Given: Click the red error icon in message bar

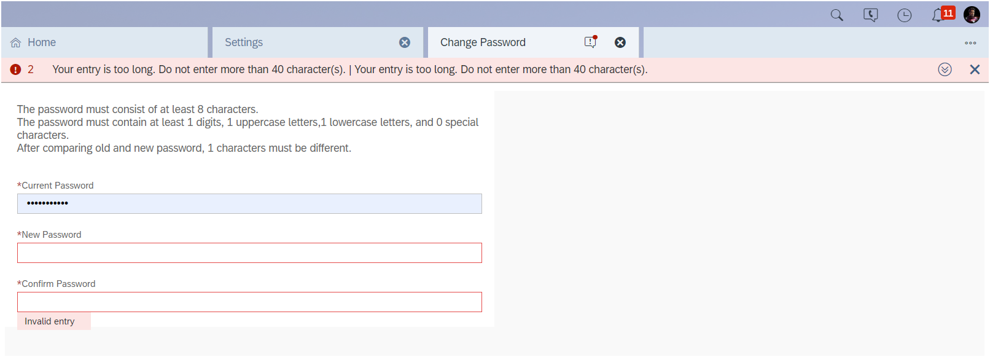Looking at the screenshot, I should (x=15, y=69).
